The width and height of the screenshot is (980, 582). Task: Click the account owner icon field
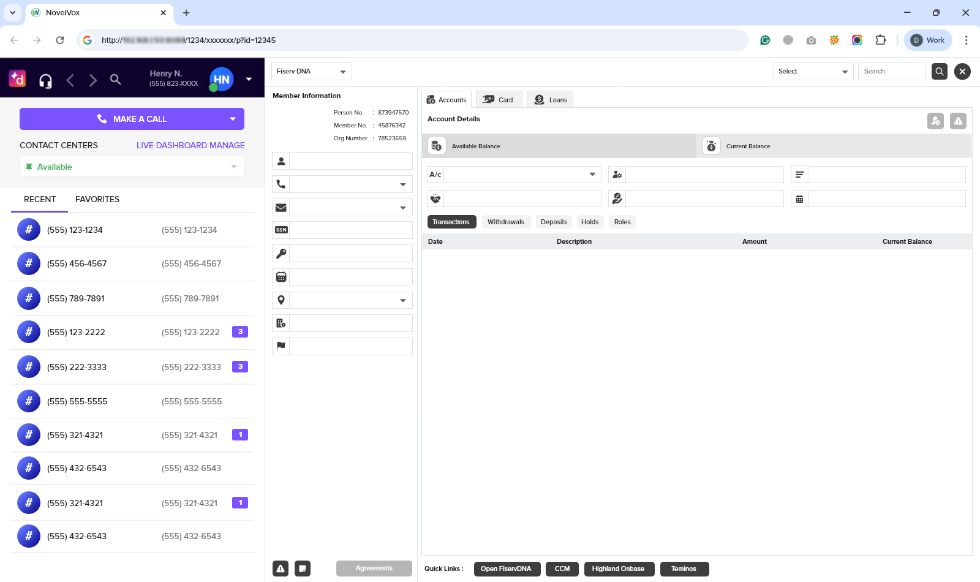(704, 175)
